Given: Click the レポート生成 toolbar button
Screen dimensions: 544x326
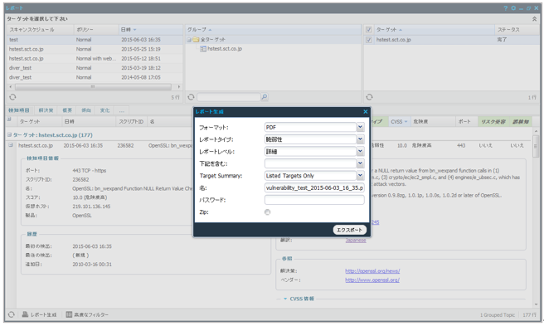Looking at the screenshot, I should 39,314.
